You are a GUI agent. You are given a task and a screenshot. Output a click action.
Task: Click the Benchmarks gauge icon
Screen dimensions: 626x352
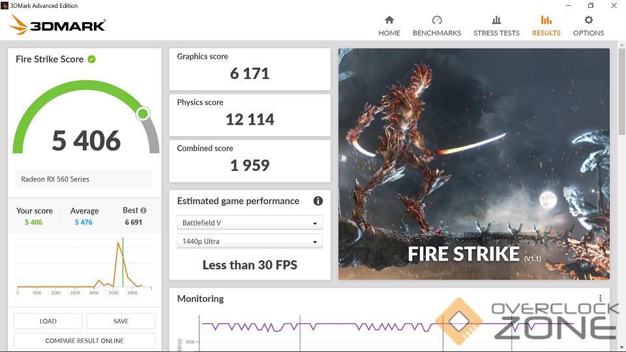(437, 20)
